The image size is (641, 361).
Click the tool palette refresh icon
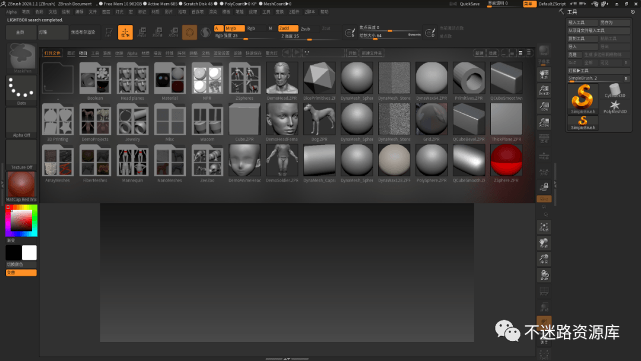[633, 12]
